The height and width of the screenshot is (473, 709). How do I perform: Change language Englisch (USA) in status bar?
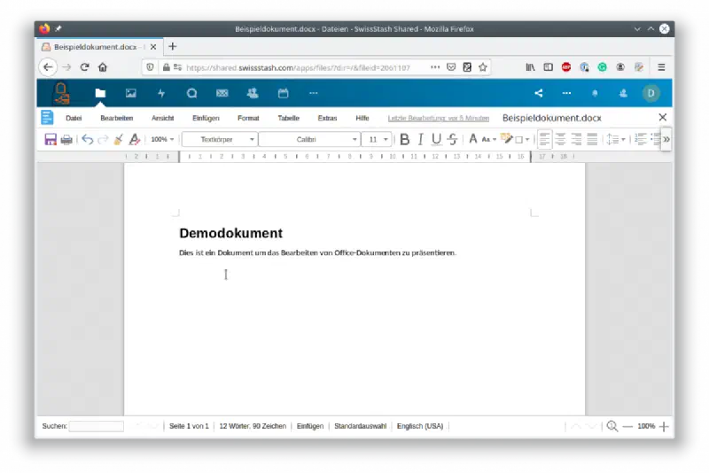pyautogui.click(x=420, y=426)
